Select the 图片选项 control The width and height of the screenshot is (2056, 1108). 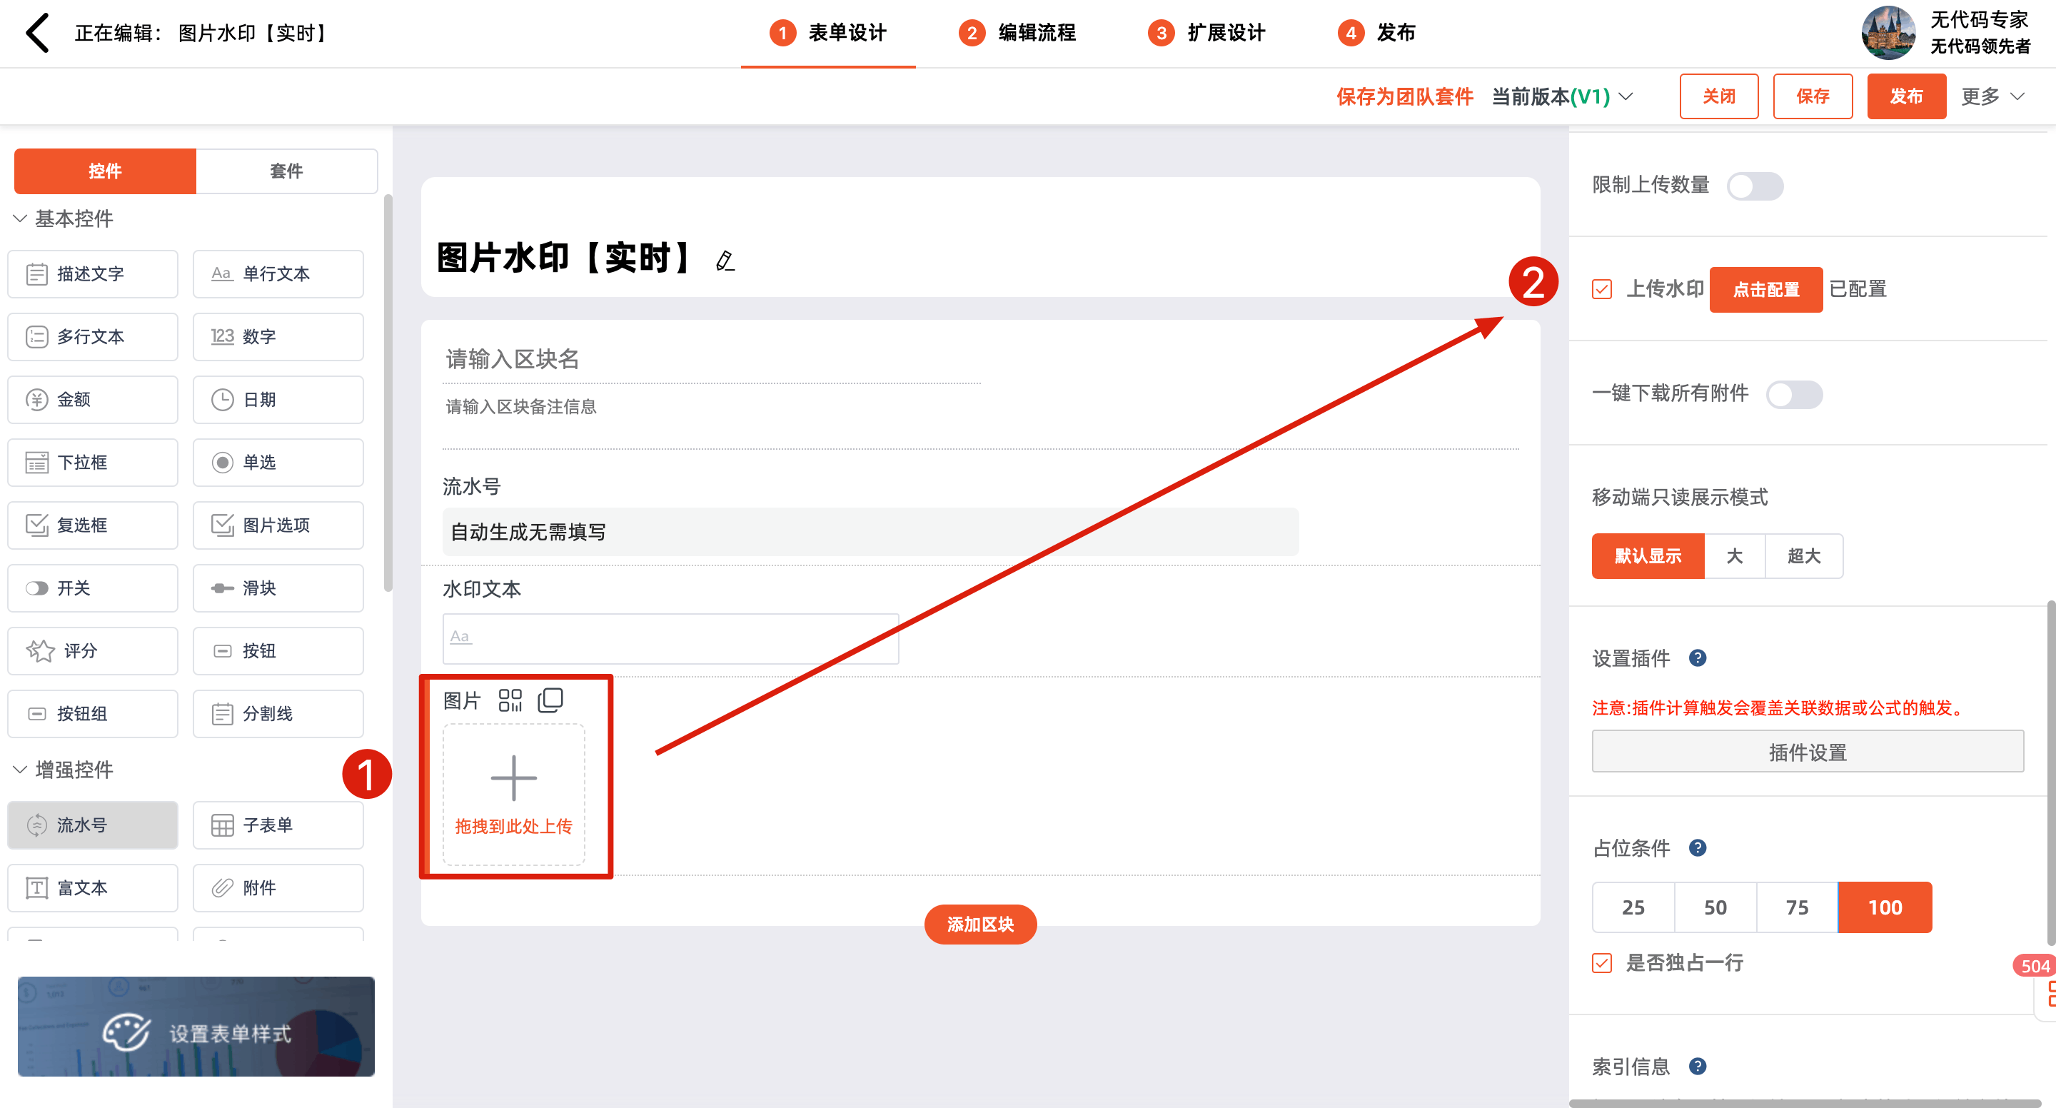pyautogui.click(x=278, y=525)
